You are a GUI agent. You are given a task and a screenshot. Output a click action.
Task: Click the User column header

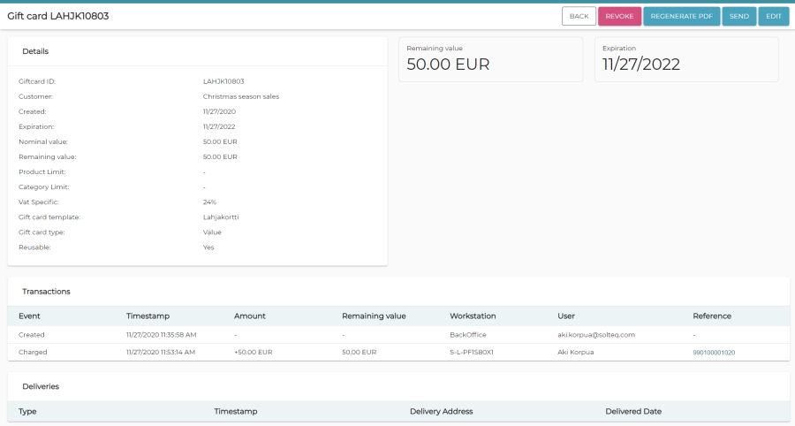coord(566,316)
